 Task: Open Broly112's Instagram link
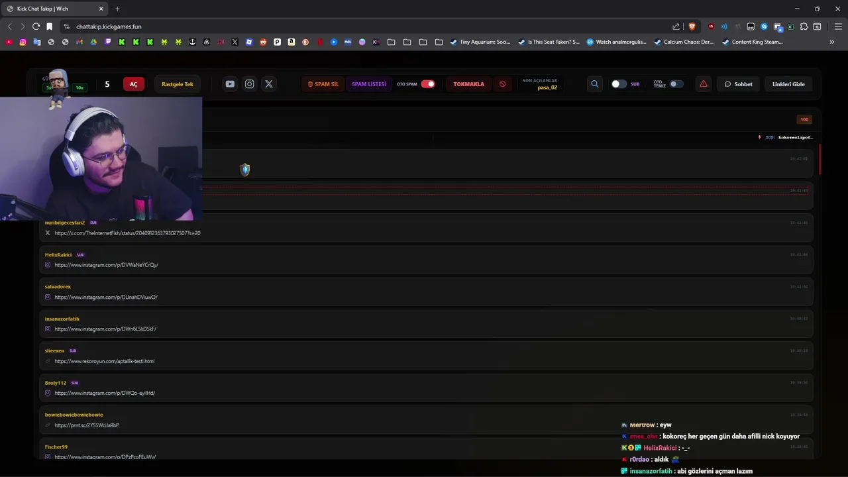[105, 393]
